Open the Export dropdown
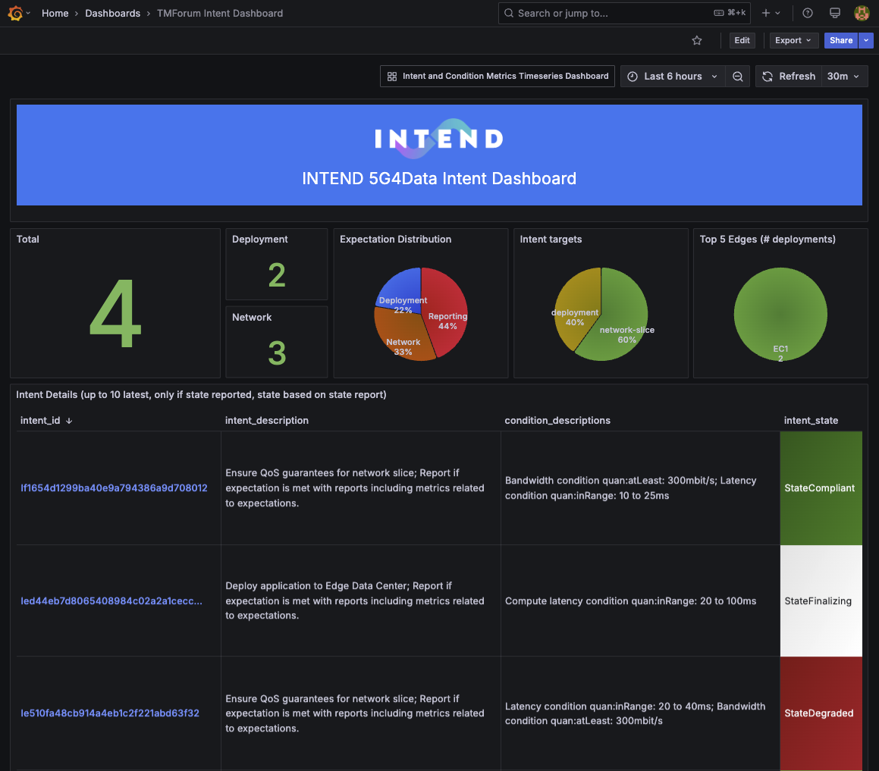Image resolution: width=879 pixels, height=771 pixels. 793,40
